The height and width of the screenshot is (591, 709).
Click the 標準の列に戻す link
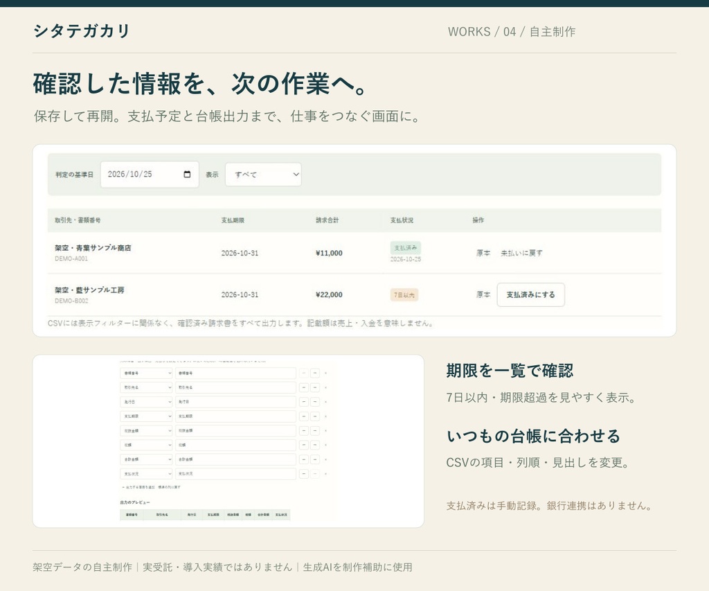click(x=170, y=487)
